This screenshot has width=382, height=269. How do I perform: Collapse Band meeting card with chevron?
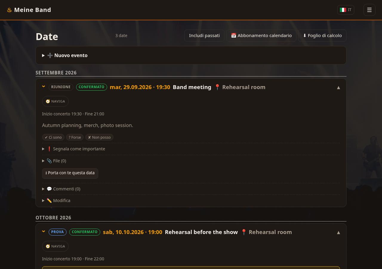pyautogui.click(x=44, y=87)
